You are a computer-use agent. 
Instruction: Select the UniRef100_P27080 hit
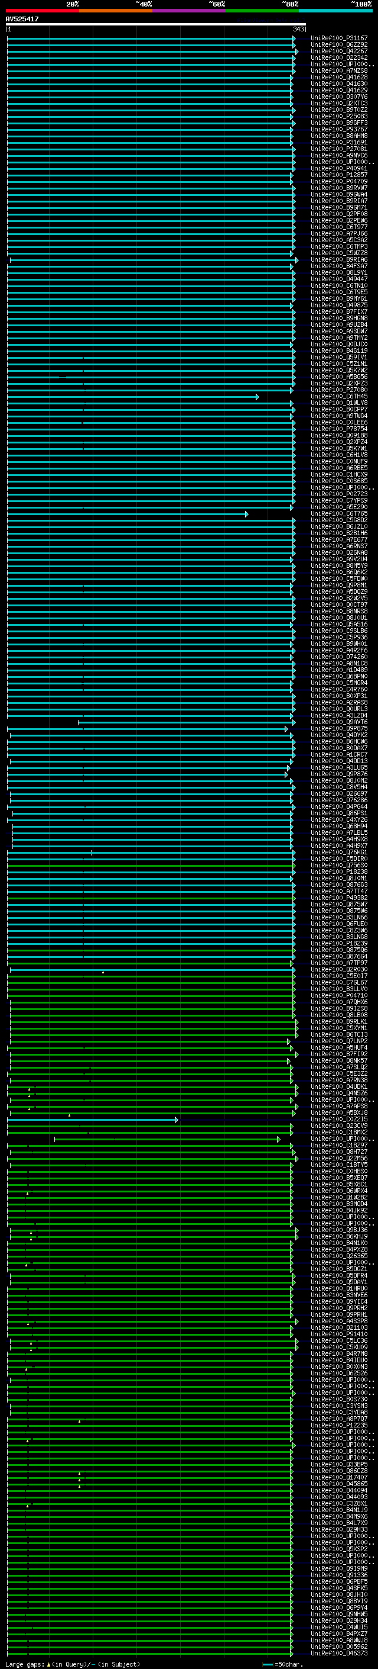339,390
